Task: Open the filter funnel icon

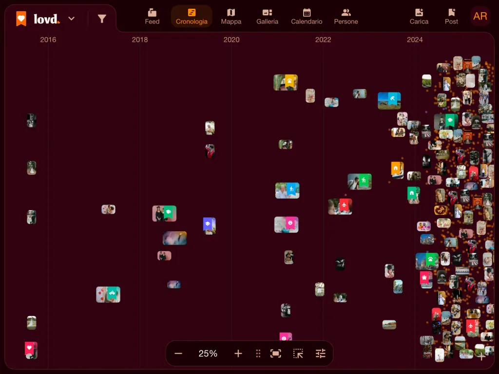Action: (x=102, y=19)
